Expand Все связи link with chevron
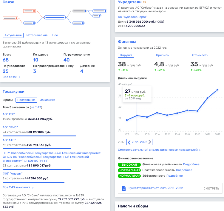 coord(12,77)
